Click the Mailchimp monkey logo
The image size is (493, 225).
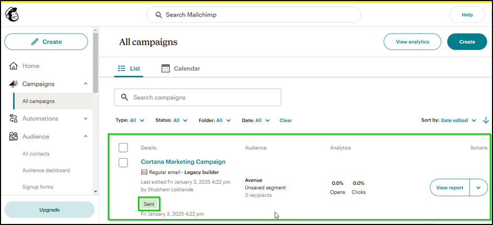tap(11, 13)
